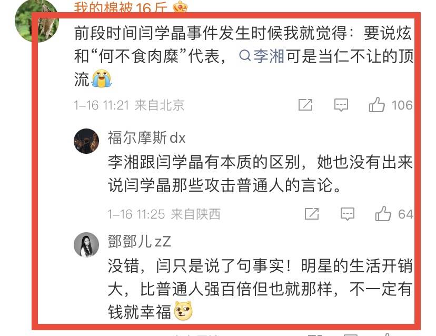
Task: Open the 李湘 search hashtag link
Action: pyautogui.click(x=262, y=56)
